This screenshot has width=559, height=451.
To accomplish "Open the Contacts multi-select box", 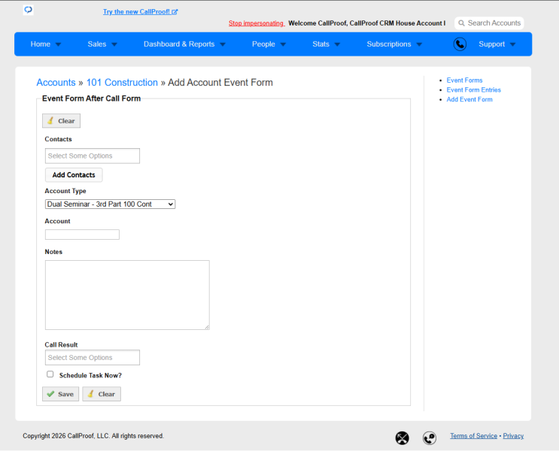I will 93,156.
